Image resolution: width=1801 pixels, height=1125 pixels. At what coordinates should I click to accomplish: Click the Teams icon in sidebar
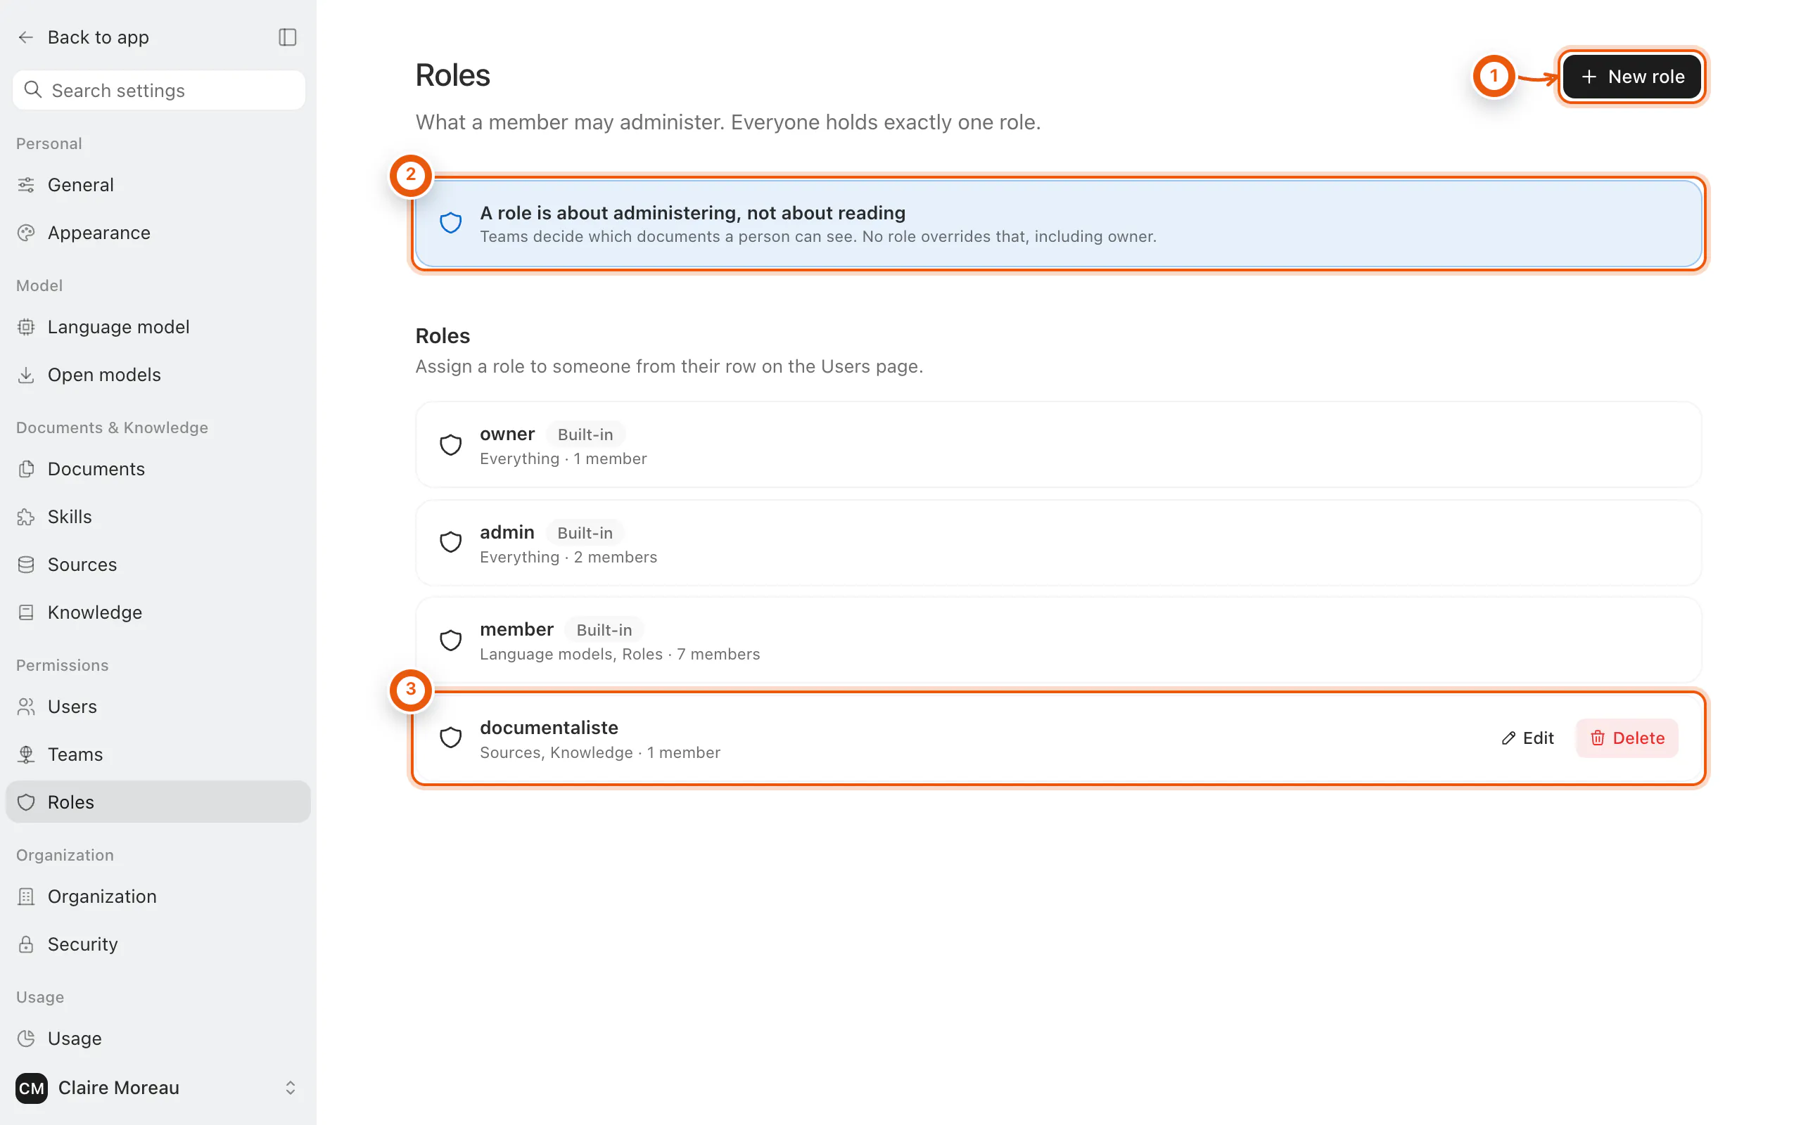26,754
